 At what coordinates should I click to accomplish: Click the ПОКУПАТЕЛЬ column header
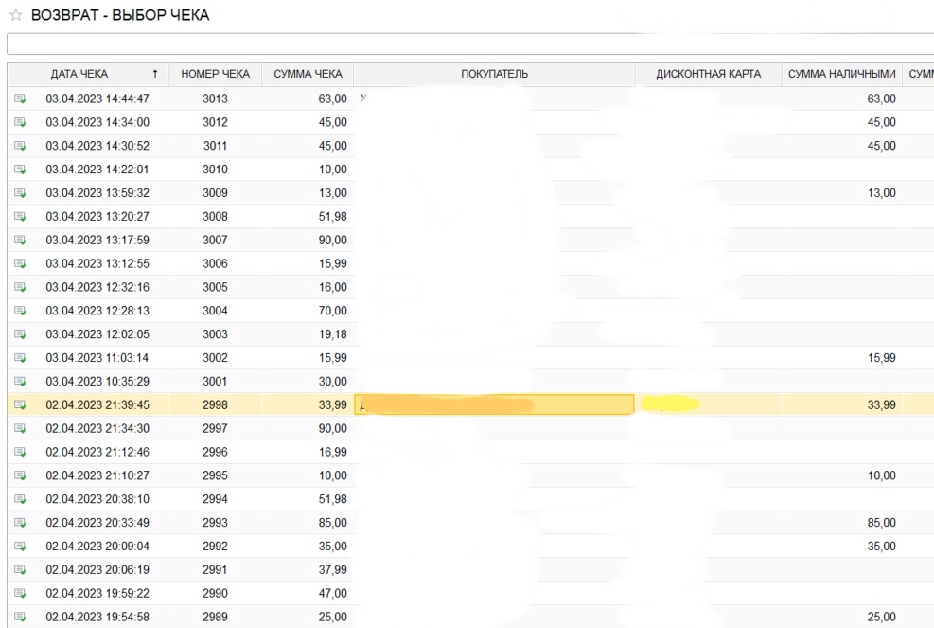493,74
